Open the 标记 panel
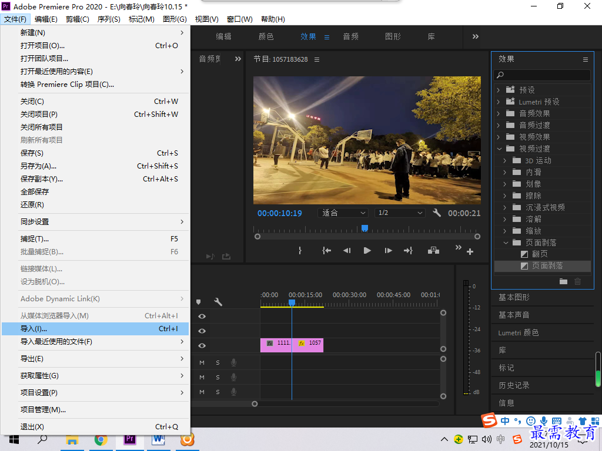The height and width of the screenshot is (451, 602). tap(506, 368)
